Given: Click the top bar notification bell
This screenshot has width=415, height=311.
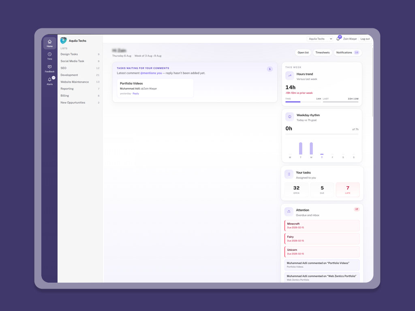Looking at the screenshot, I should [x=338, y=38].
